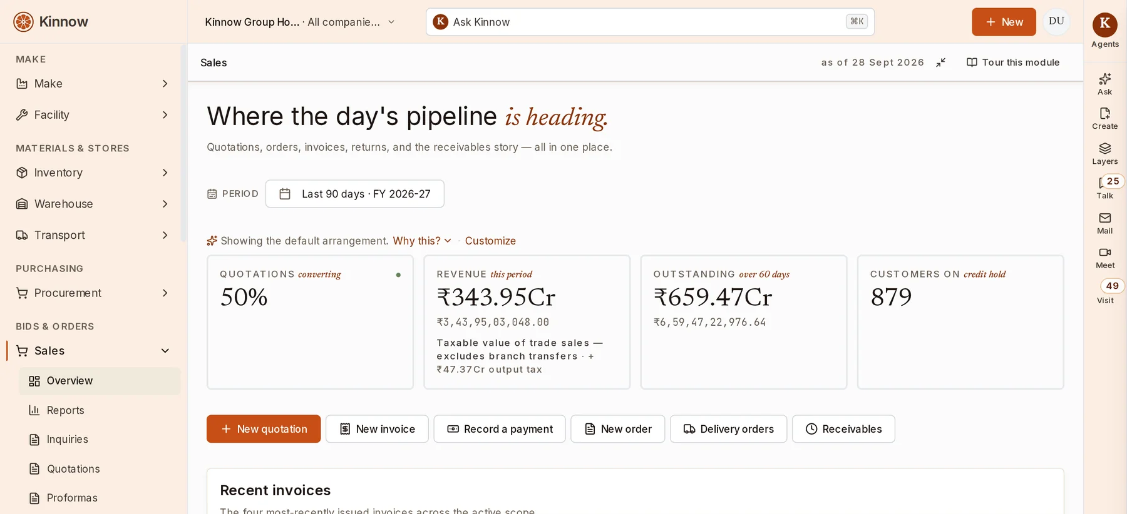Open the Last 90 days period picker

355,194
